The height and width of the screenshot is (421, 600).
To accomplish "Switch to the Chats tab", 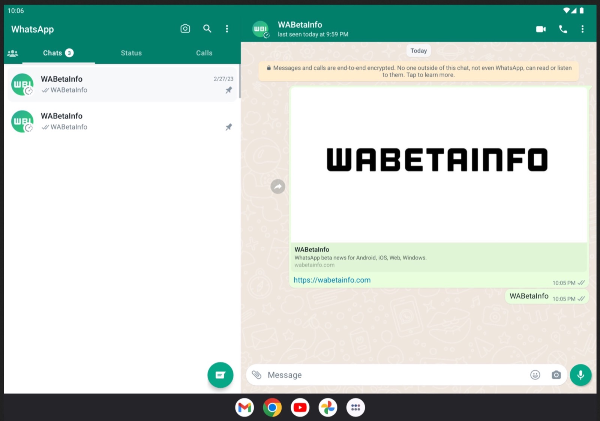I will point(58,53).
